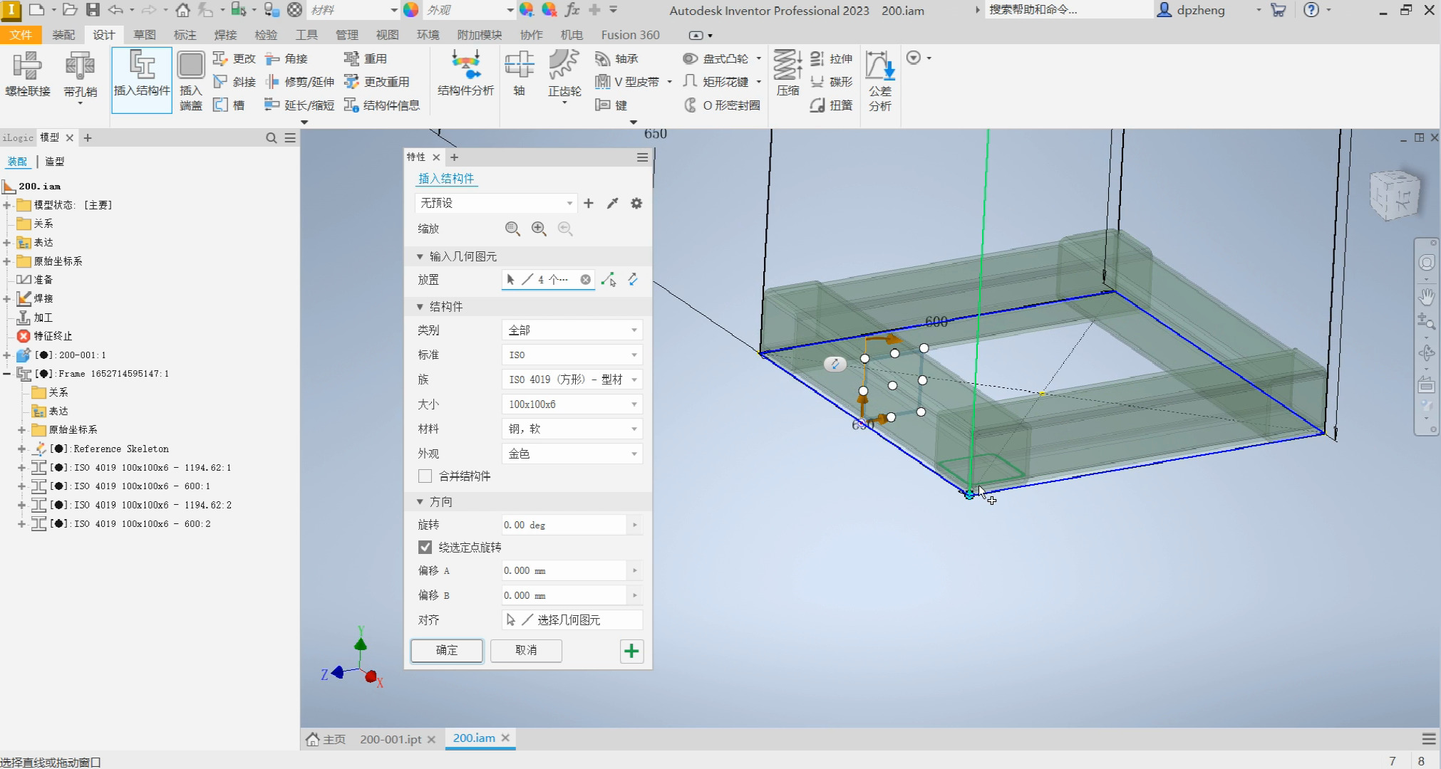This screenshot has width=1441, height=769.
Task: Switch to the 焊接 ribbon tab
Action: tap(224, 34)
